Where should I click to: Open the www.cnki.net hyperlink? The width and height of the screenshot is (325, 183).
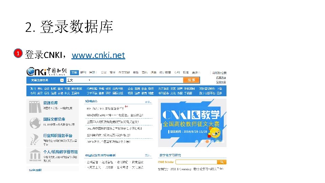(x=98, y=55)
